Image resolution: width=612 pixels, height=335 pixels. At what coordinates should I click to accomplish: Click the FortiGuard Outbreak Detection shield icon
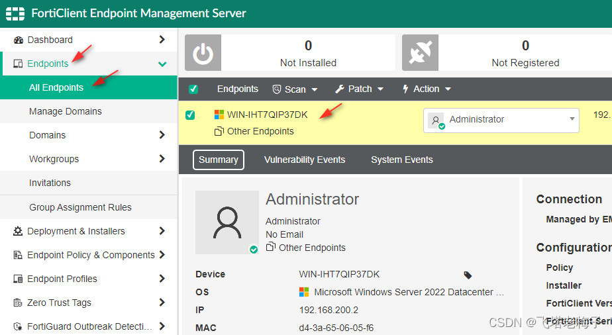tap(18, 326)
